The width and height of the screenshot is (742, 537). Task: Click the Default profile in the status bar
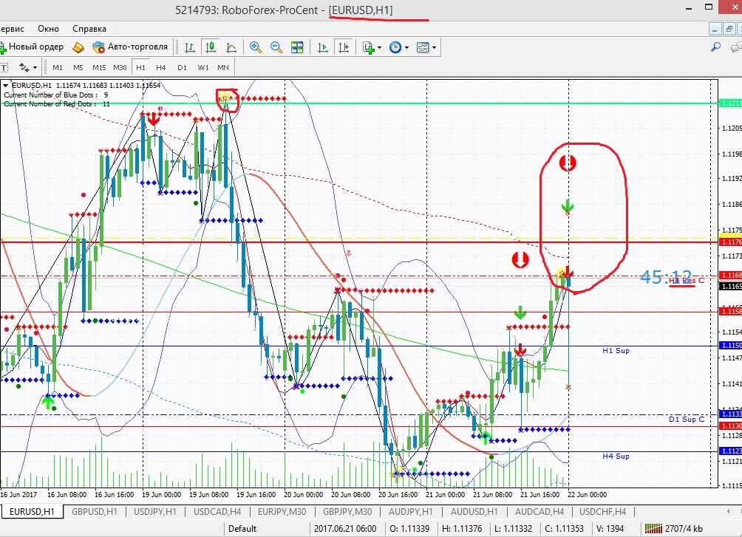click(242, 528)
